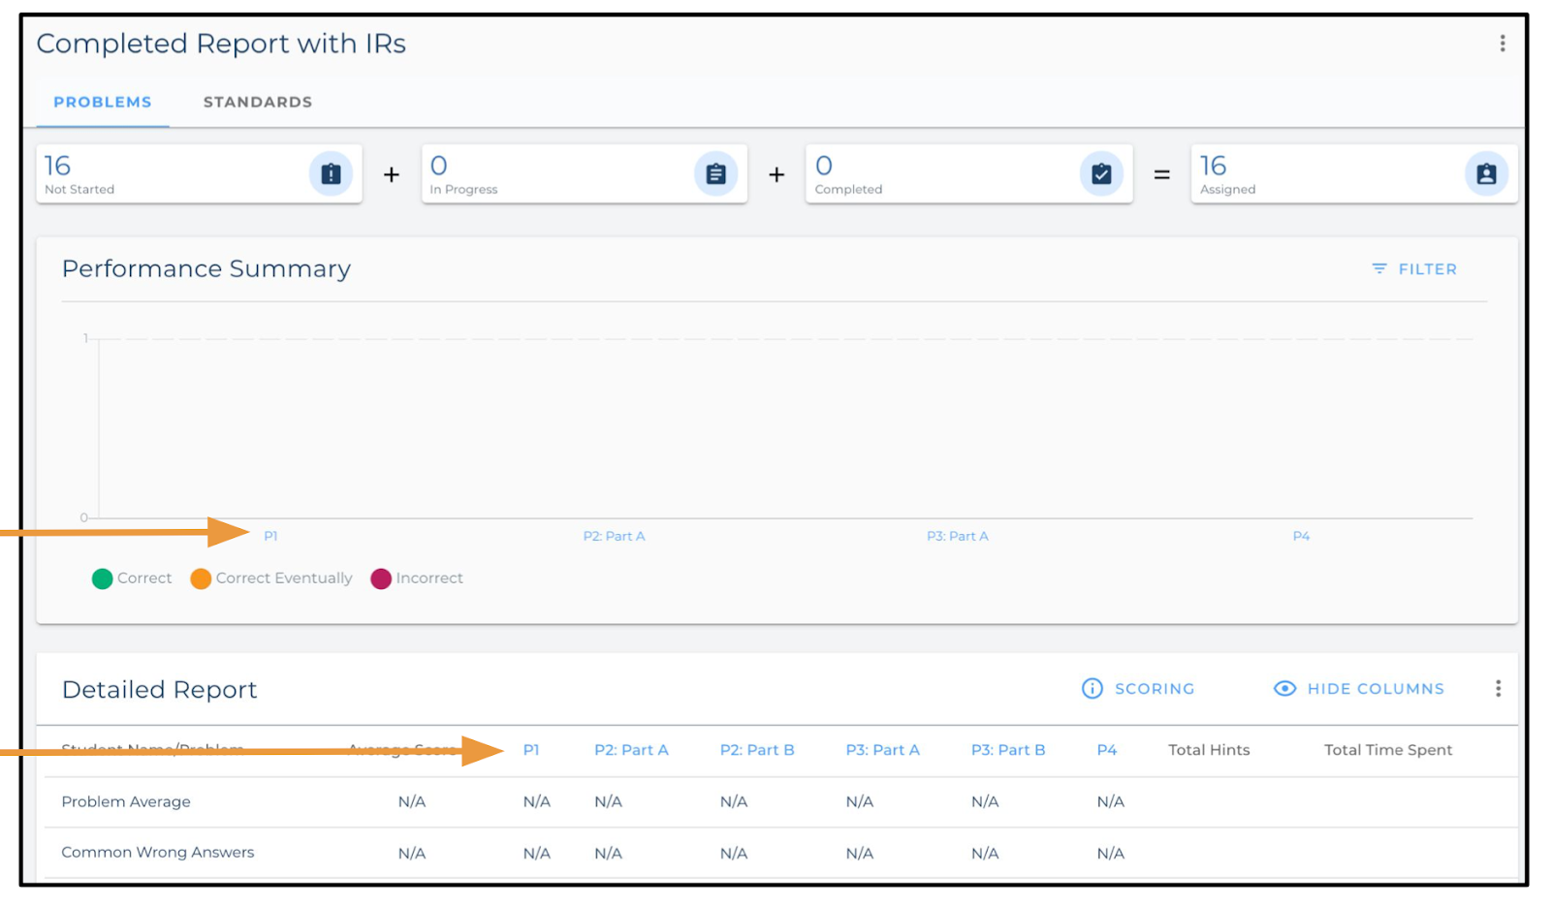Click the Assigned clipboard person icon
Viewport: 1551px width, 906px height.
click(x=1486, y=174)
